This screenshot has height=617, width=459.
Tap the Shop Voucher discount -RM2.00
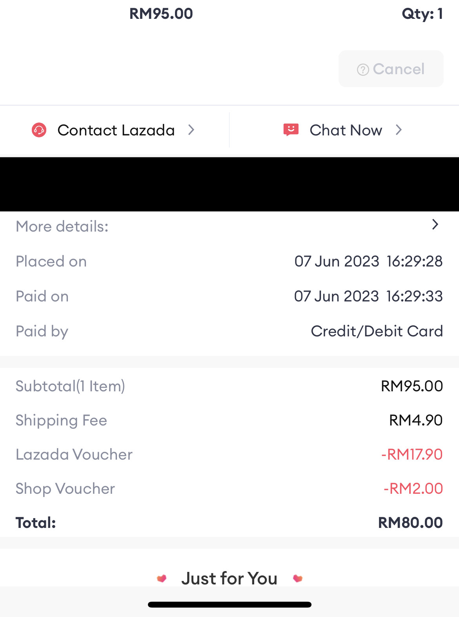[413, 489]
